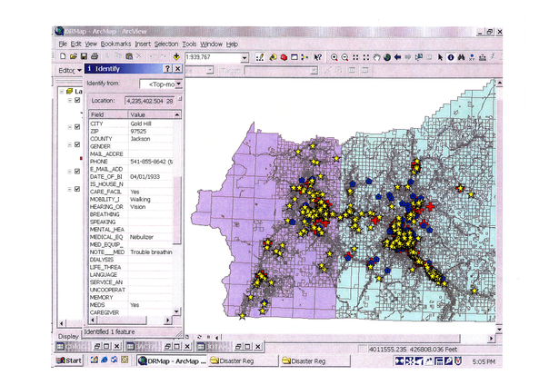Open the map scale dropdown
The image size is (559, 385).
click(x=245, y=57)
